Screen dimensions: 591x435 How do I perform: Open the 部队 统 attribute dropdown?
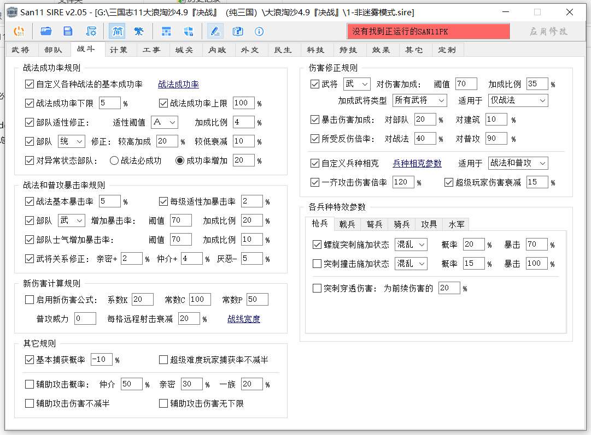(71, 141)
